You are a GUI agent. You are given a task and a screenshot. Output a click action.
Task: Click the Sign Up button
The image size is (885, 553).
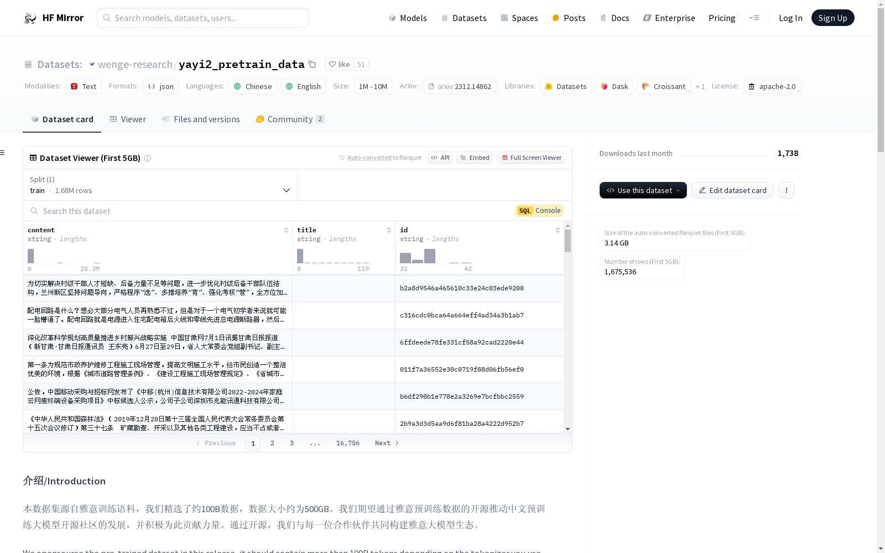[x=832, y=18]
